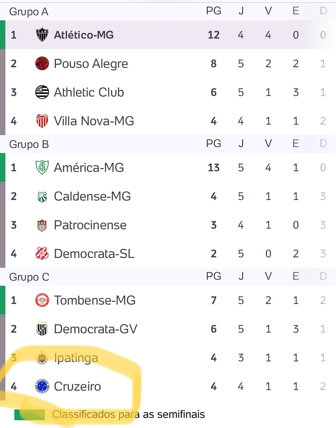Open the Tombense-MG team page link
Screen dimensions: 336x428
click(x=95, y=300)
